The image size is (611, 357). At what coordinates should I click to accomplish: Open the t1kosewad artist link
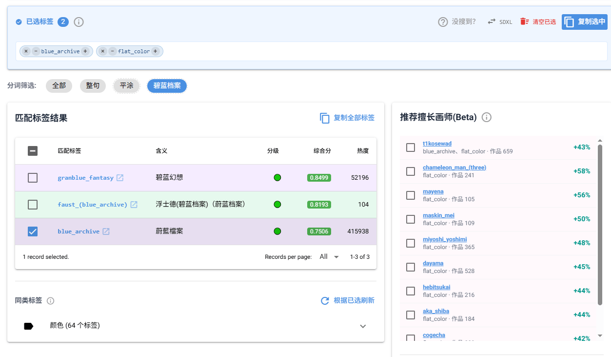[x=437, y=144]
